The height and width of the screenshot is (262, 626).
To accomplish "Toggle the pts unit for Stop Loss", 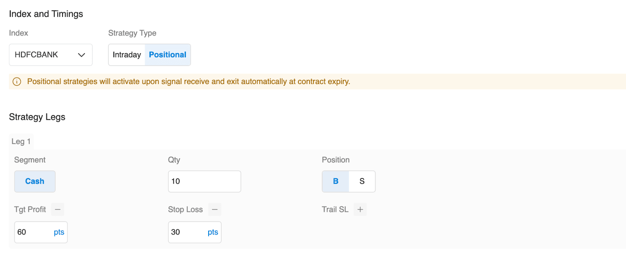I will click(213, 232).
